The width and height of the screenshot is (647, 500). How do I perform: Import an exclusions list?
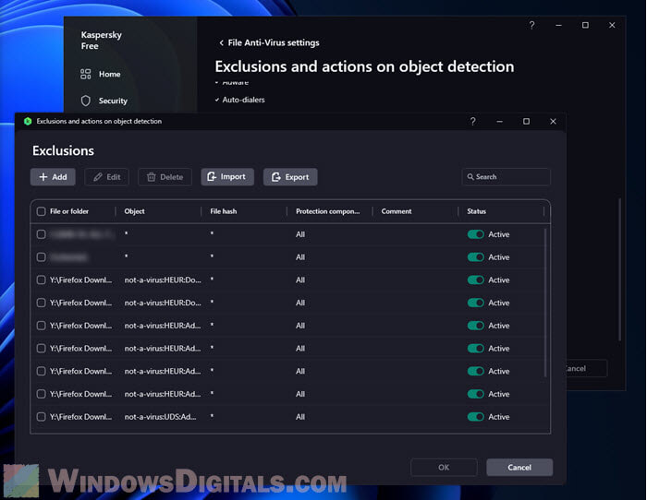[x=227, y=177]
